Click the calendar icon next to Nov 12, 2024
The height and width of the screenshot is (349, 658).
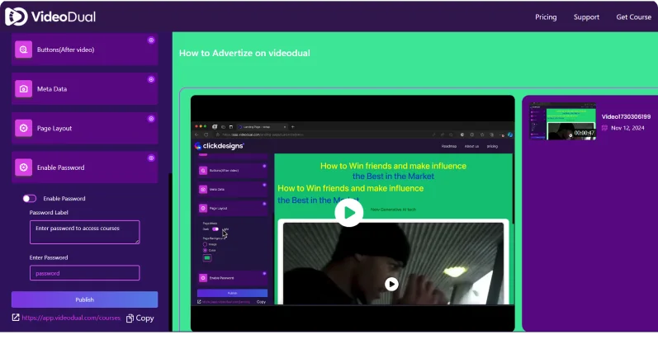[604, 128]
